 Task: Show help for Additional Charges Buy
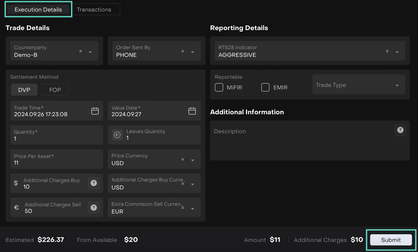[x=94, y=183]
